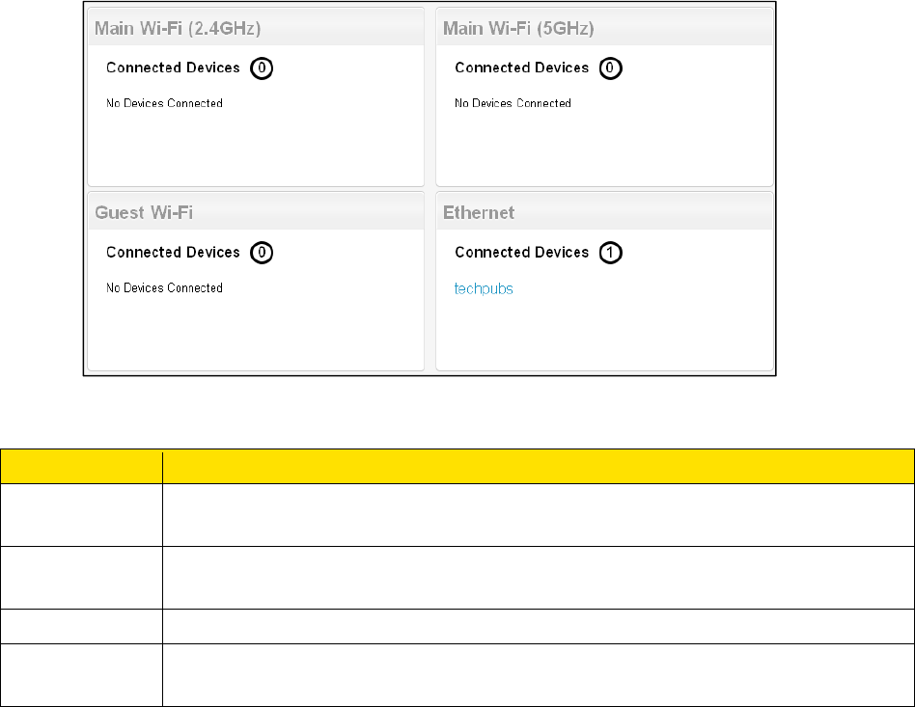This screenshot has height=707, width=915.
Task: Click the 5GHz connected devices count badge
Action: click(x=611, y=68)
